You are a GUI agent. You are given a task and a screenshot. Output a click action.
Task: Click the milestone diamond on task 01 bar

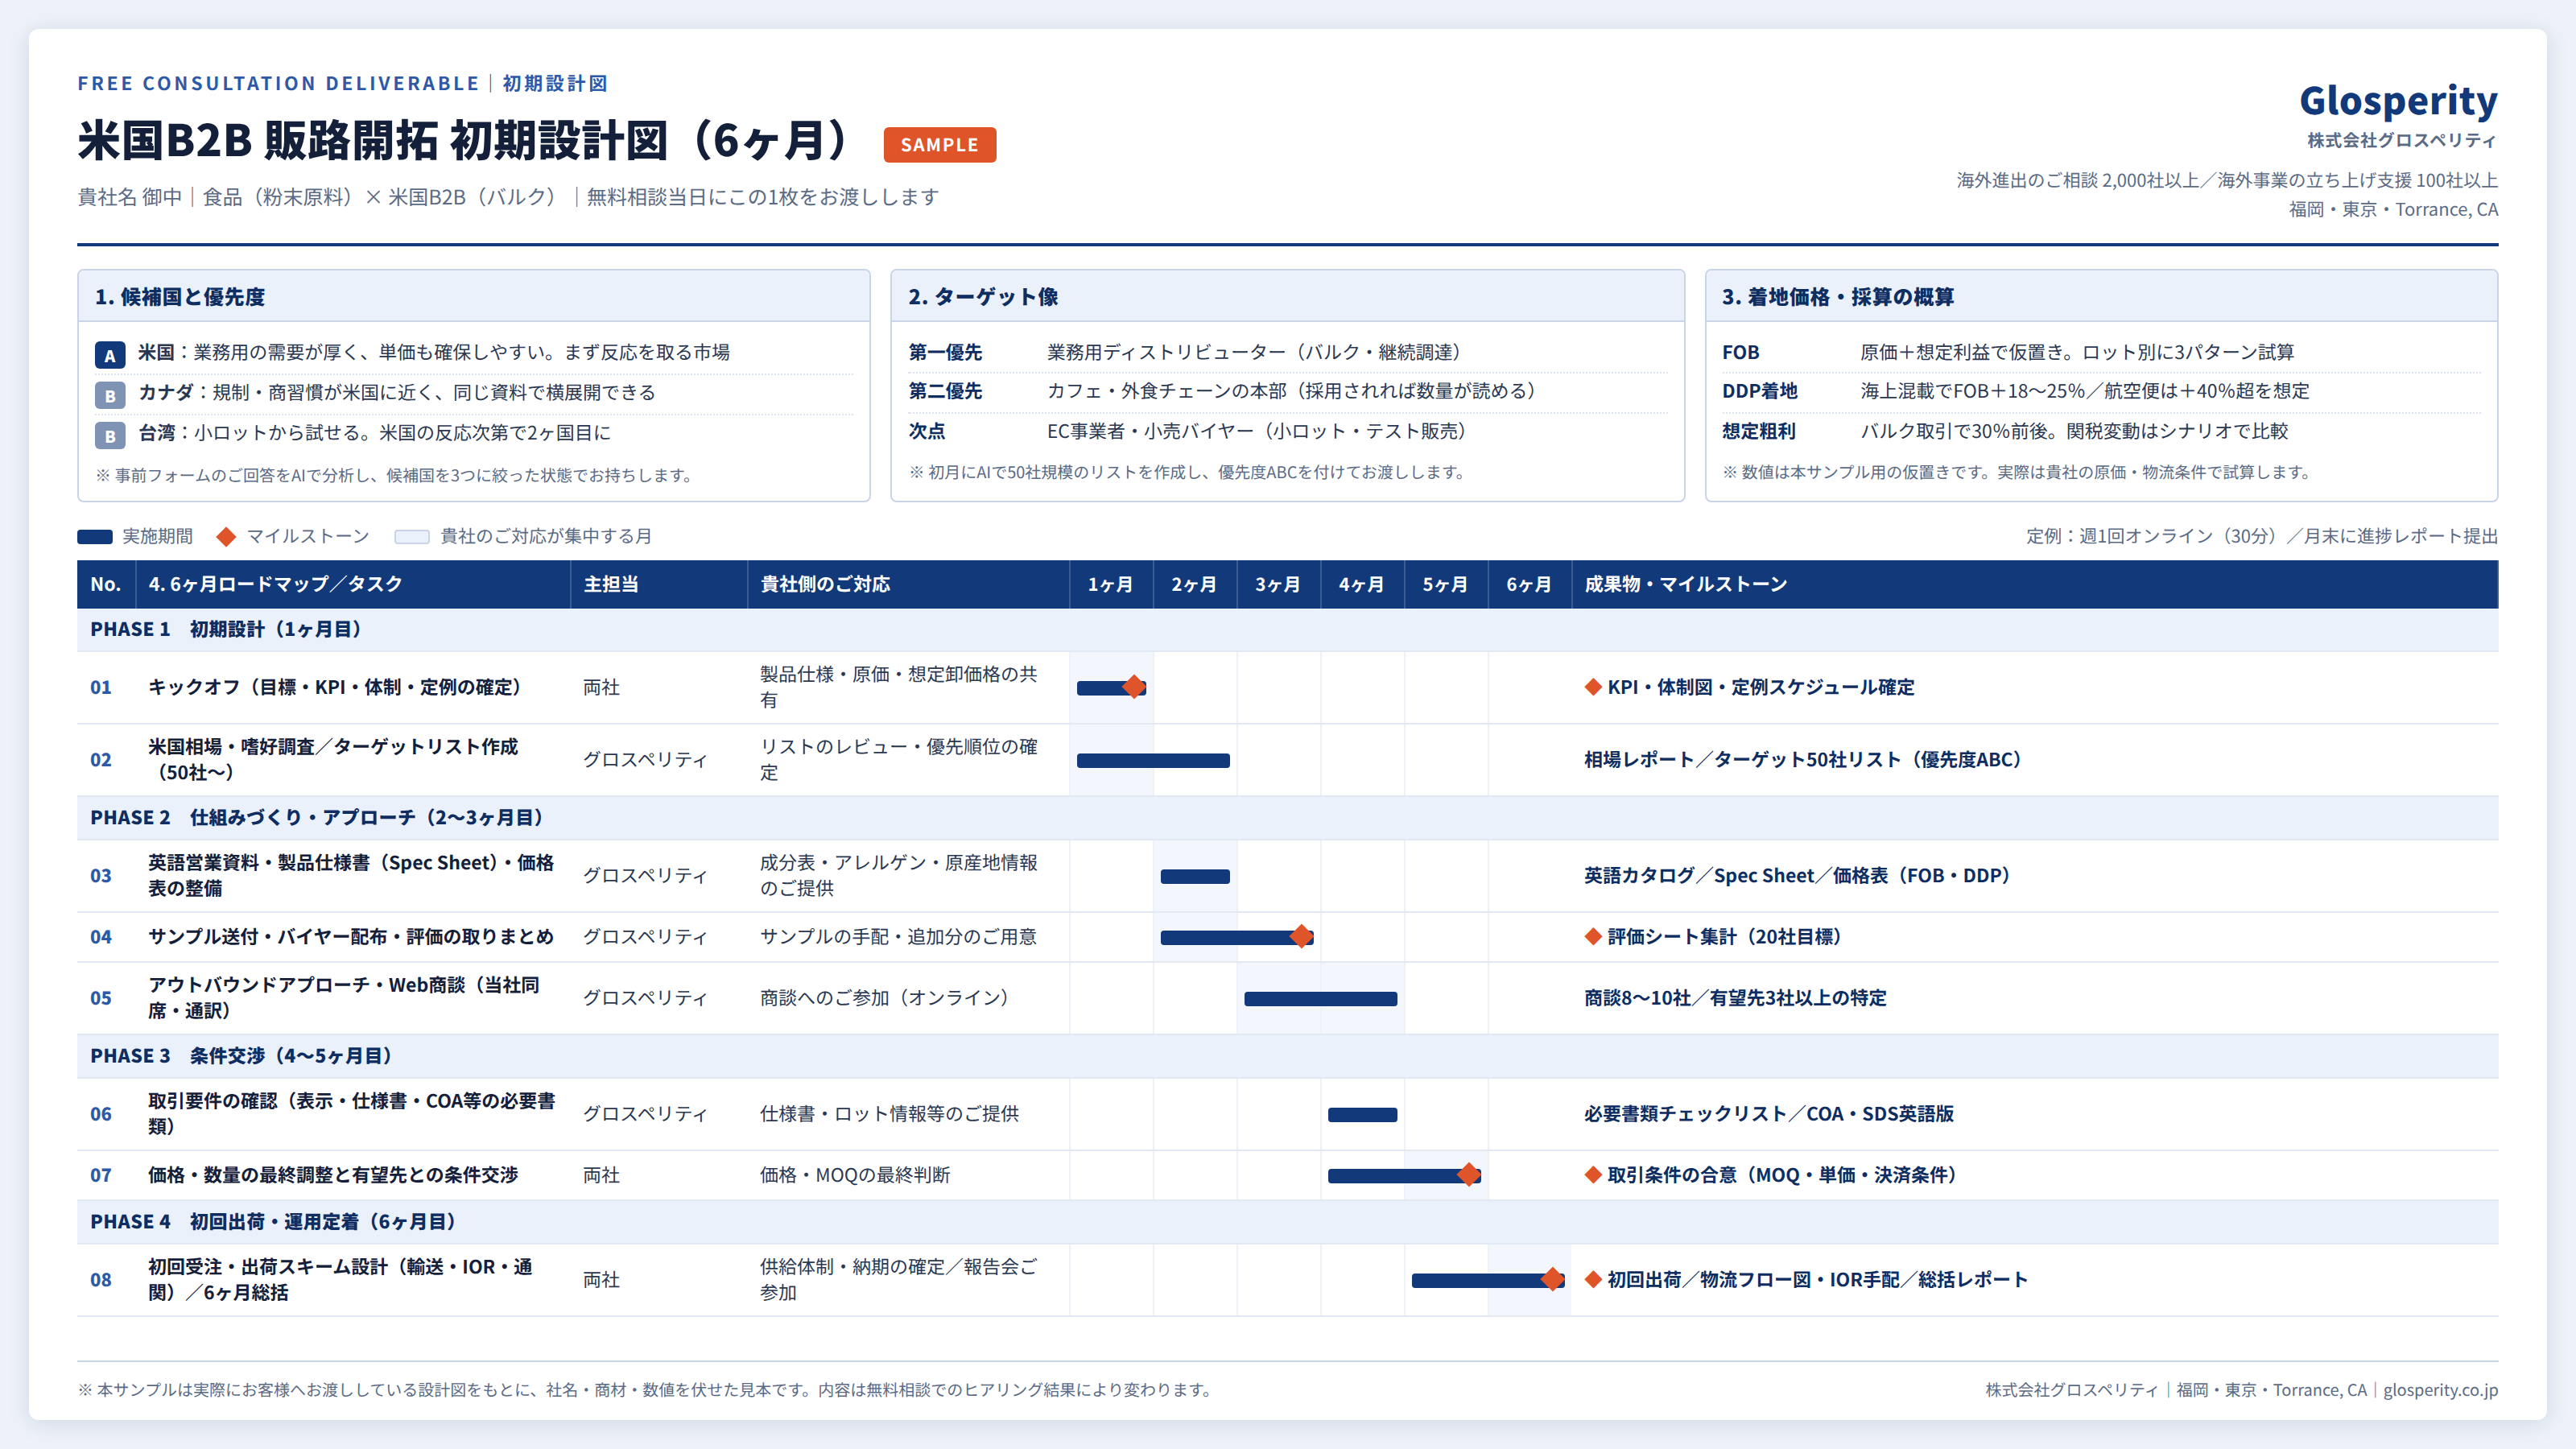pyautogui.click(x=1134, y=687)
